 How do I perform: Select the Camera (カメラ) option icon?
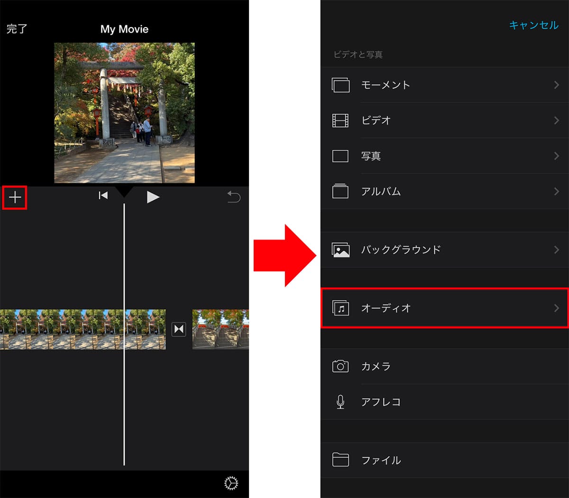[340, 366]
